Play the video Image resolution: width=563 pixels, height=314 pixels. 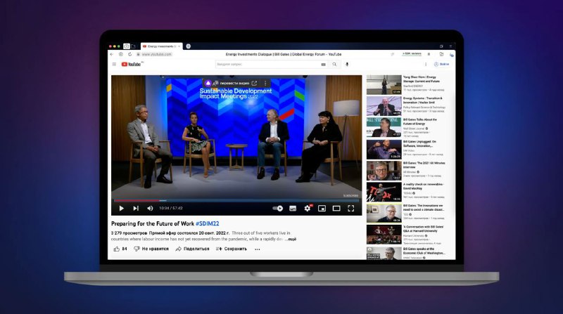point(121,208)
